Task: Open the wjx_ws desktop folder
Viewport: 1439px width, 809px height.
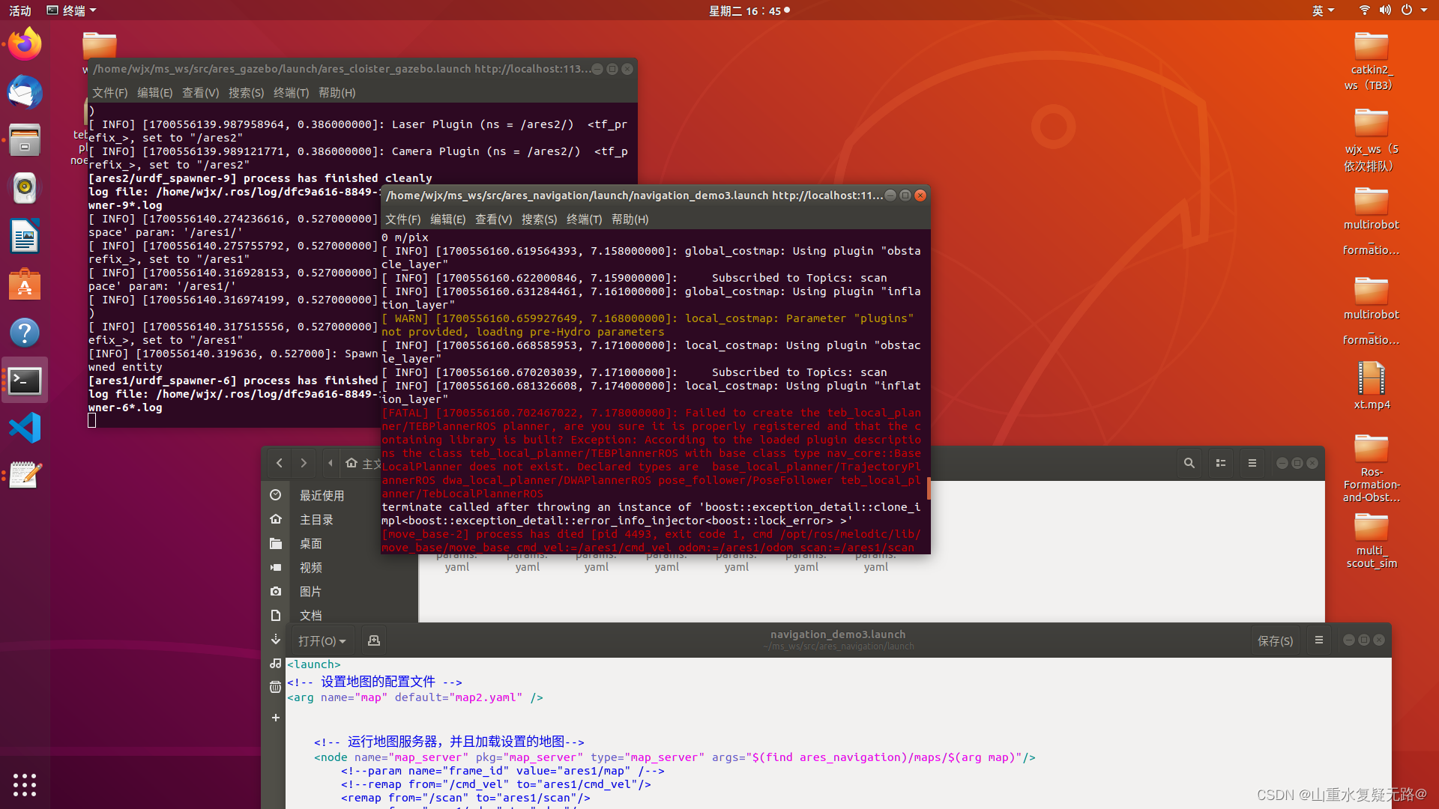Action: tap(1371, 140)
